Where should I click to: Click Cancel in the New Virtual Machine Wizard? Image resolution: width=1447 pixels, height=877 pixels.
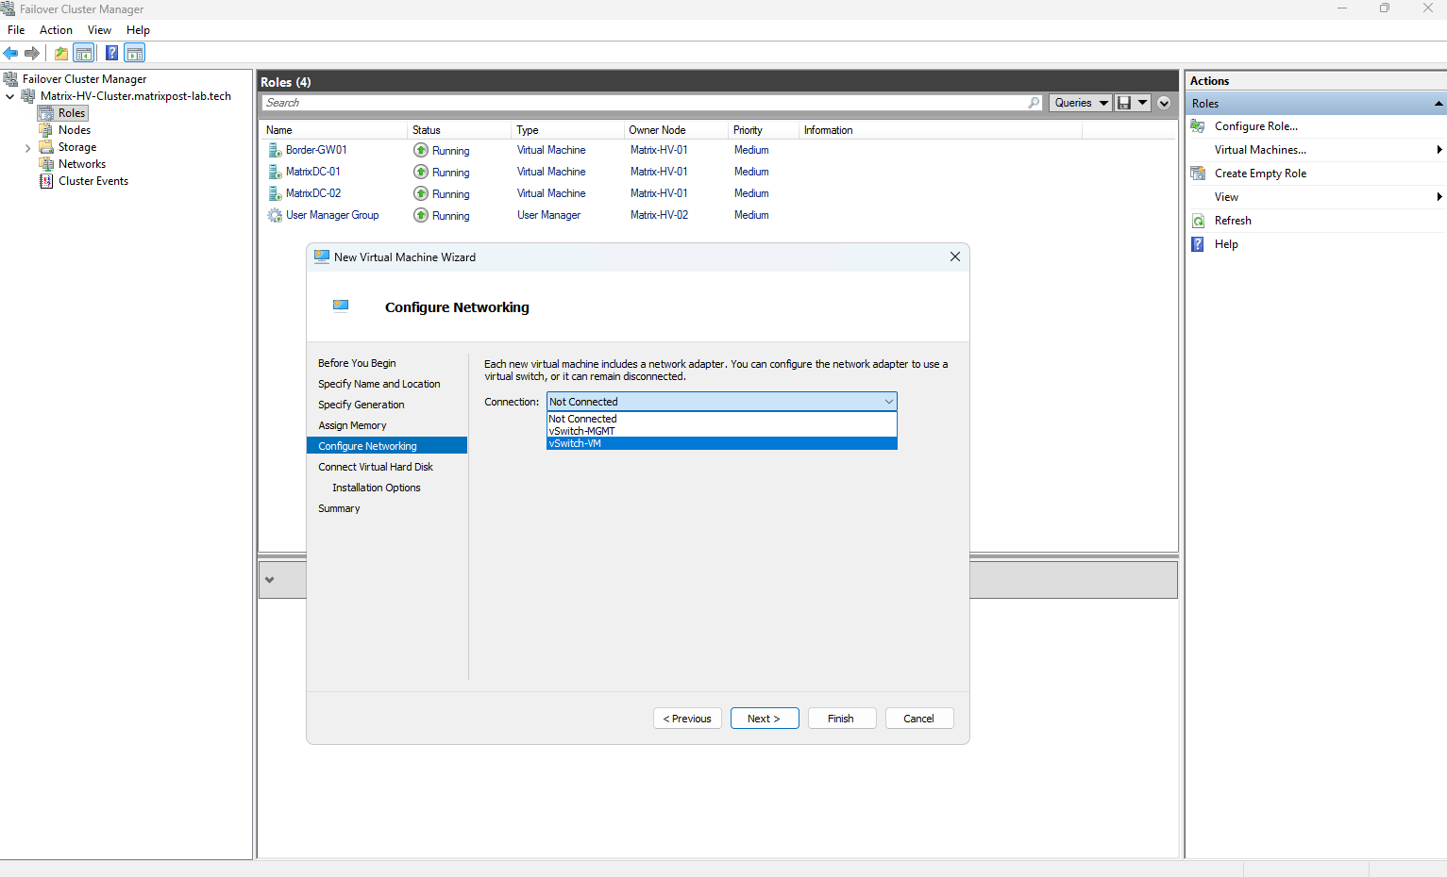tap(919, 719)
